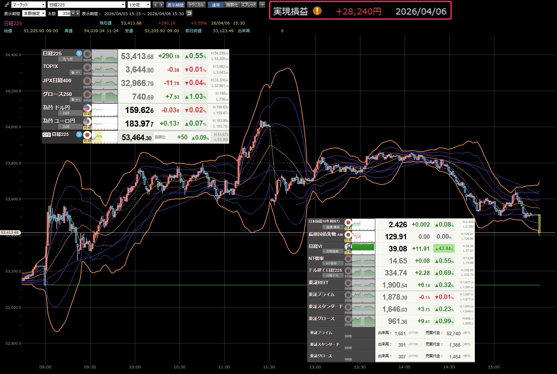Open the テクニカル settings tab
This screenshot has width=557, height=374.
[196, 5]
